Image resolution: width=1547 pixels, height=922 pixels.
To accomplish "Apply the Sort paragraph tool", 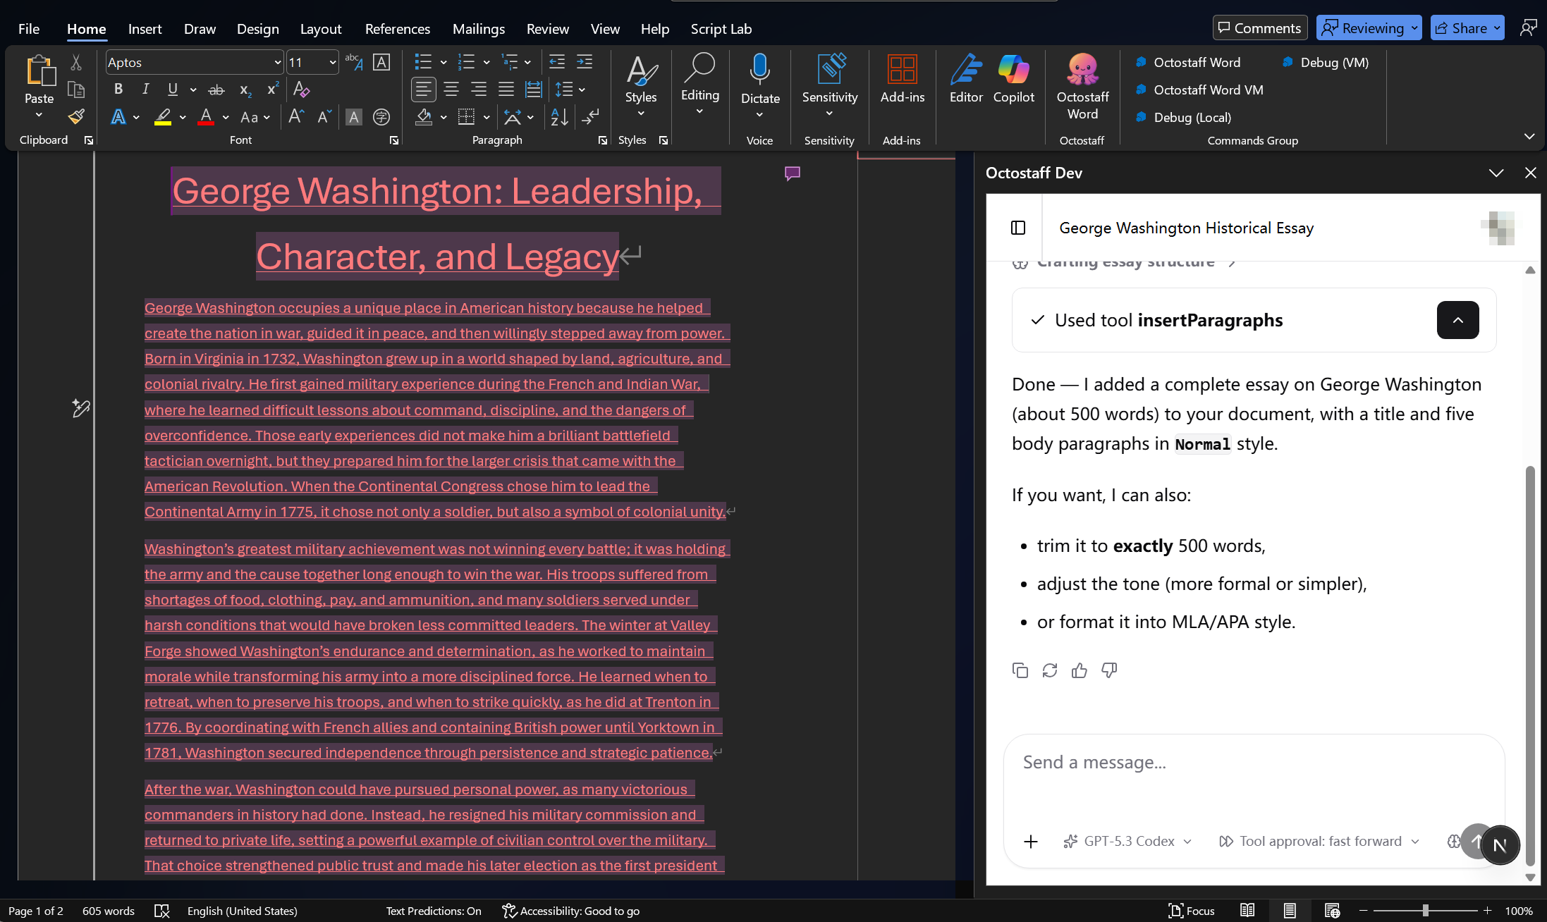I will click(559, 117).
